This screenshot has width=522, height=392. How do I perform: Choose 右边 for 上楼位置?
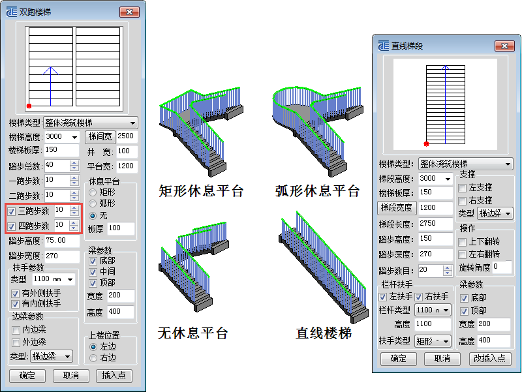click(93, 358)
